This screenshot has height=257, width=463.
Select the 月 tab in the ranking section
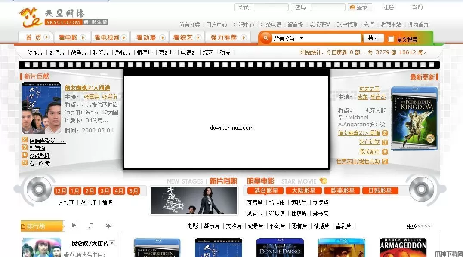pyautogui.click(x=91, y=226)
